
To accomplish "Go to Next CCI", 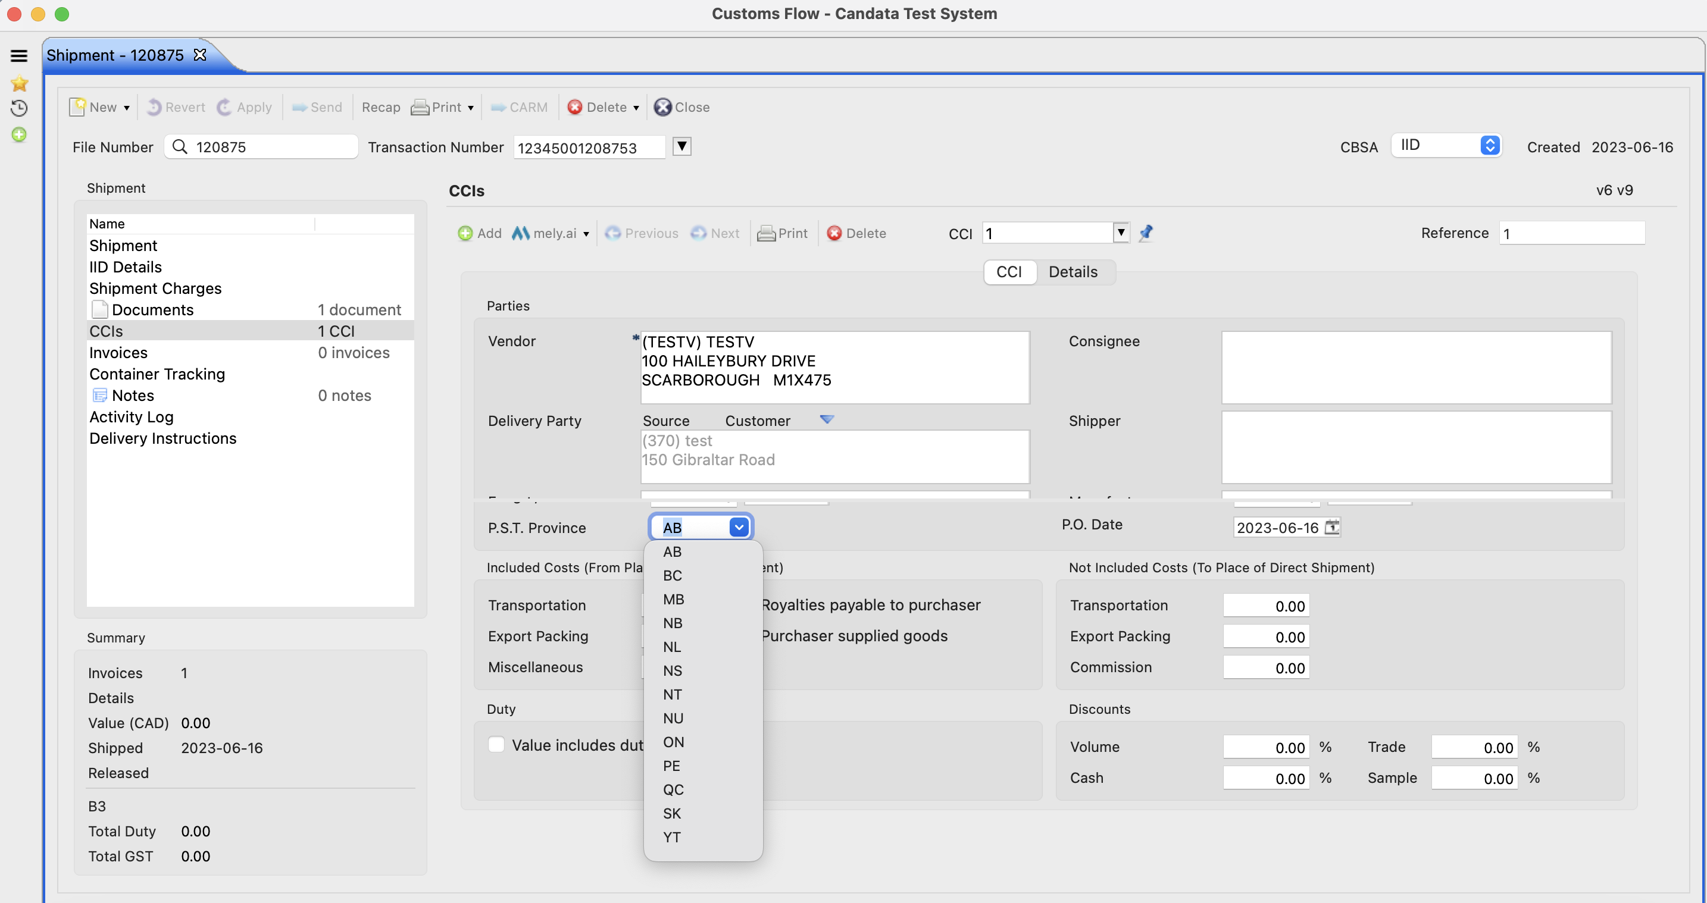I will coord(715,233).
